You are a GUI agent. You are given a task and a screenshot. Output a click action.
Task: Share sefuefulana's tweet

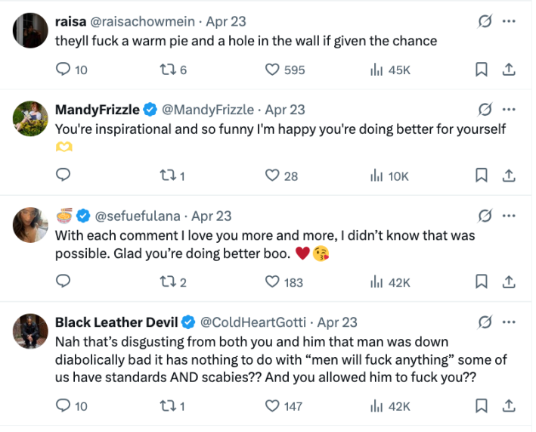[x=509, y=282]
